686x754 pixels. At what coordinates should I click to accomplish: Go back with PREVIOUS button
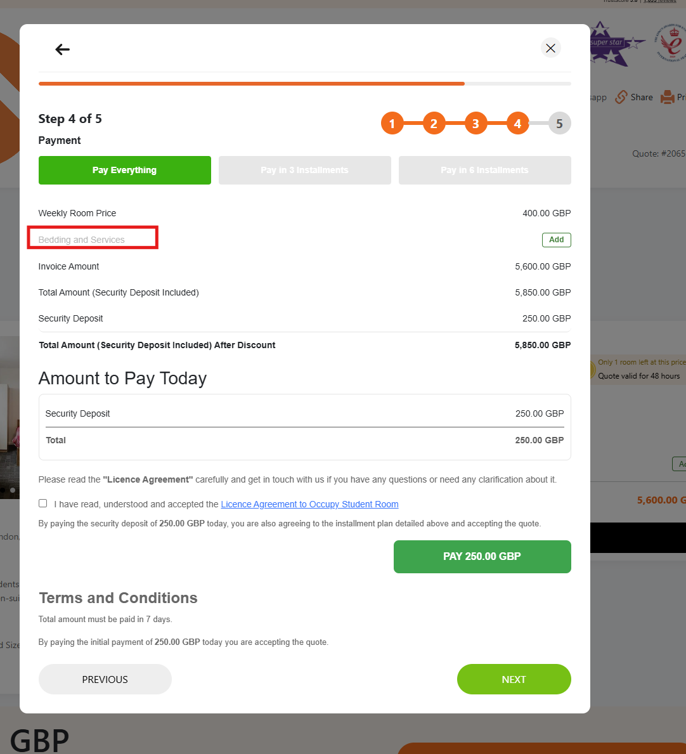[x=105, y=679]
